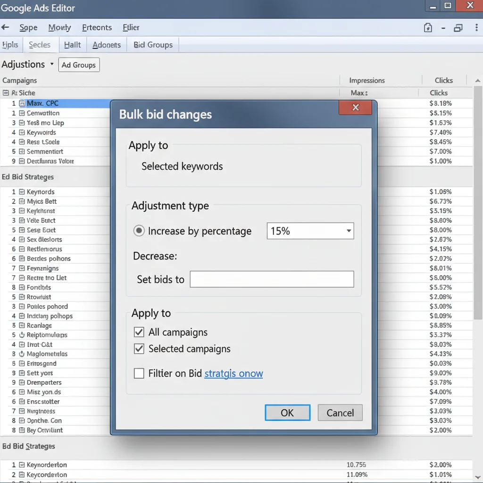
Task: Click the 10.755 impressions value
Action: [357, 465]
